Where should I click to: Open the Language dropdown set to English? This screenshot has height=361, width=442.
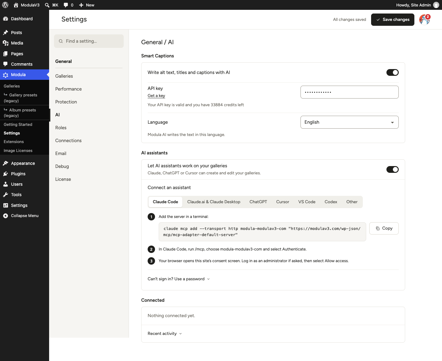tap(350, 122)
